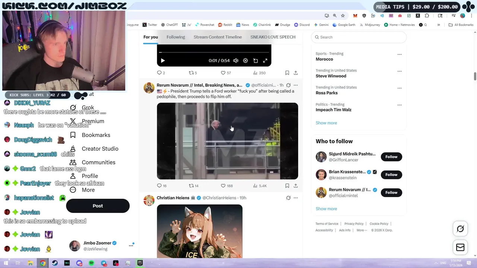
Task: Like the Rerum Novarum post with 188 likes
Action: 227,186
